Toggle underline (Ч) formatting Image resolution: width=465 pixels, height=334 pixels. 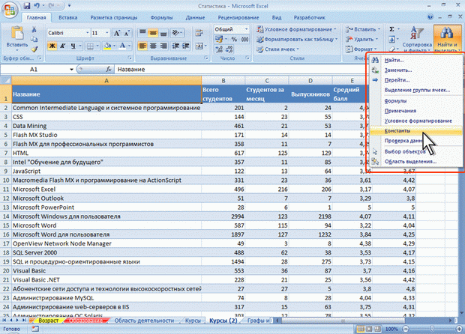73,46
